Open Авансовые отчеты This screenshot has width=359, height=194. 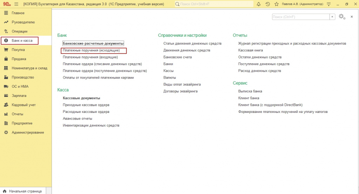coord(77,118)
